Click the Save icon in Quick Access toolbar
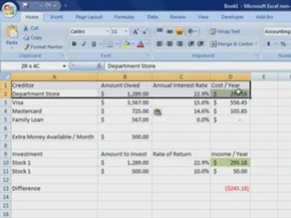 (25, 6)
